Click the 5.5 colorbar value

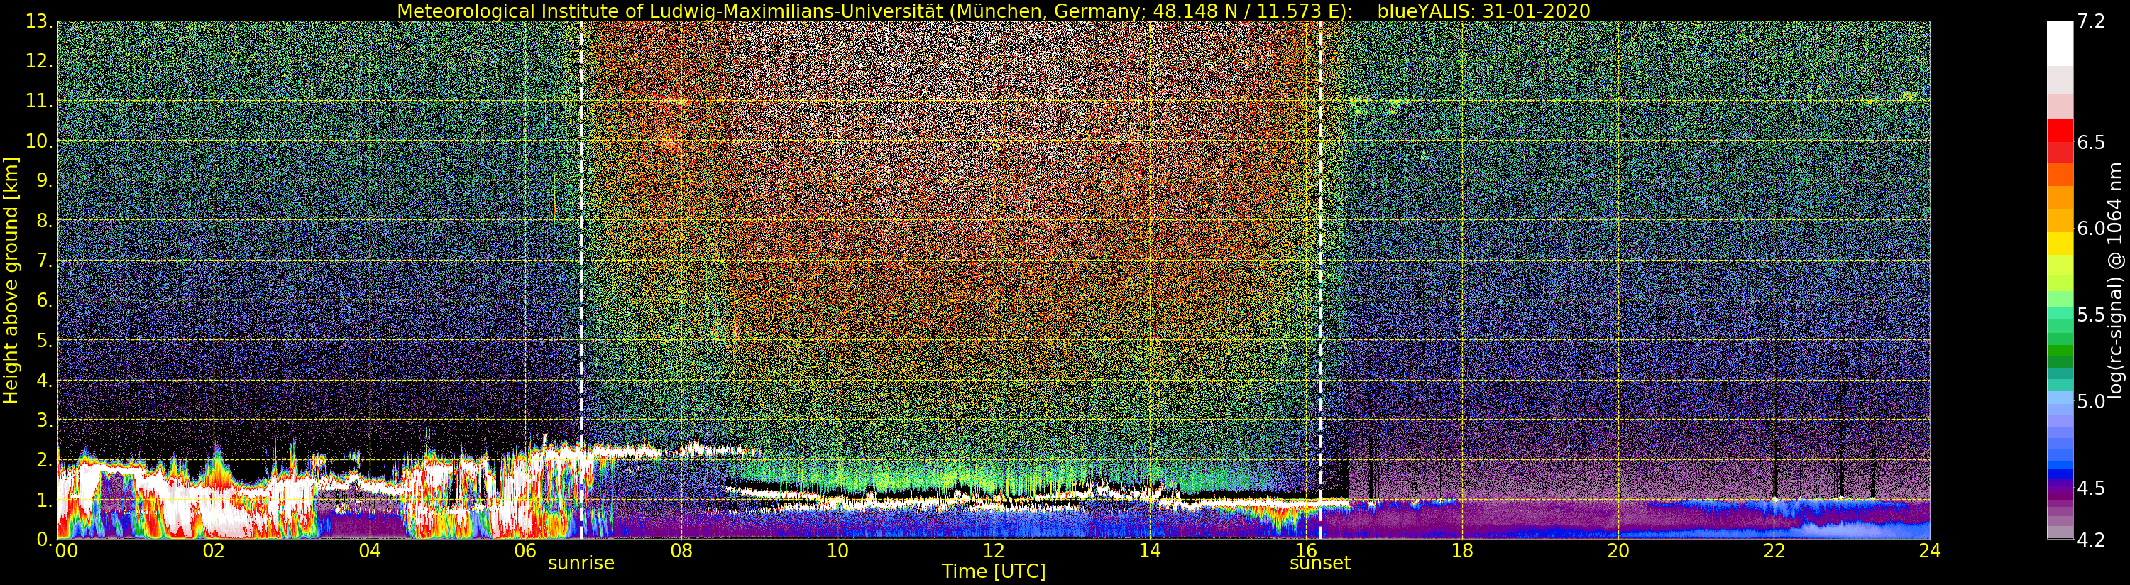(x=2091, y=315)
